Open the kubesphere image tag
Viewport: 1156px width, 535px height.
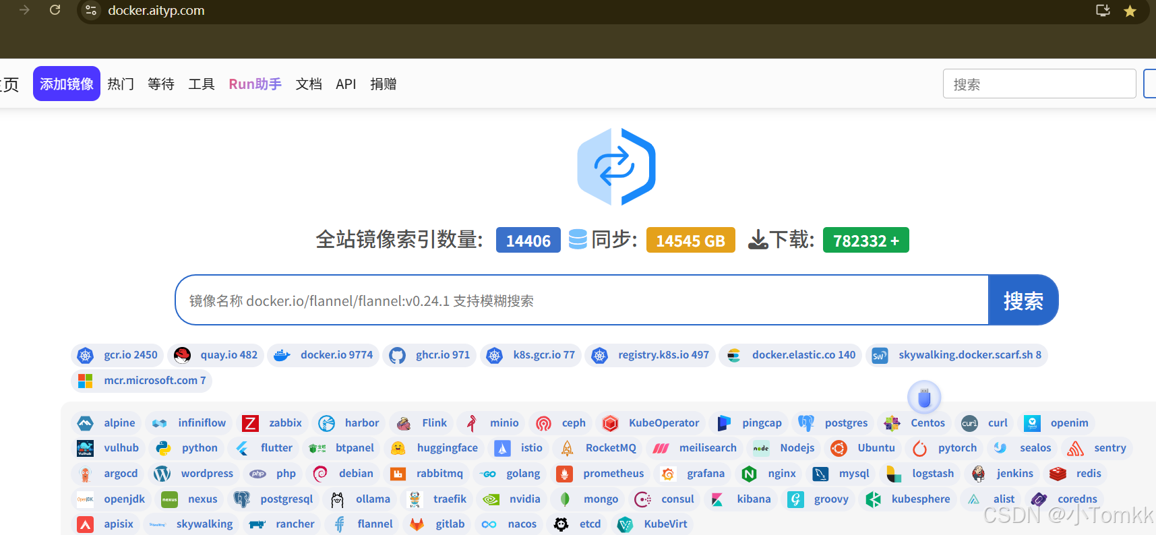click(907, 499)
